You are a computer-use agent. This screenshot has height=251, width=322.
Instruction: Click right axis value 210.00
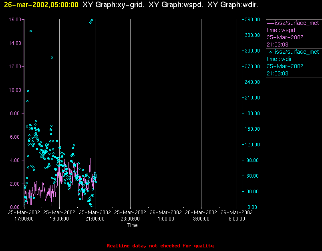point(252,98)
